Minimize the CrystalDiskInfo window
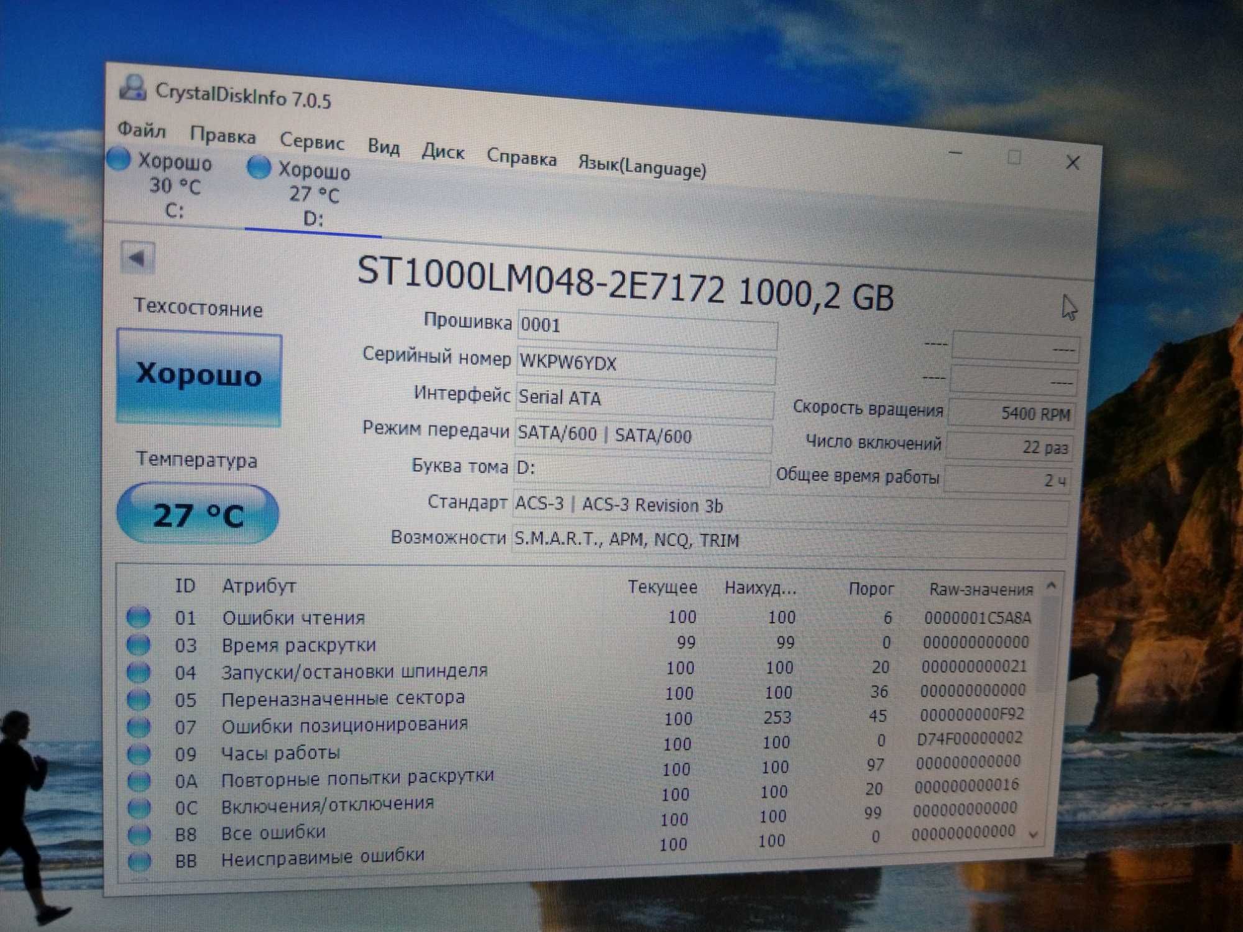The width and height of the screenshot is (1243, 932). click(955, 153)
